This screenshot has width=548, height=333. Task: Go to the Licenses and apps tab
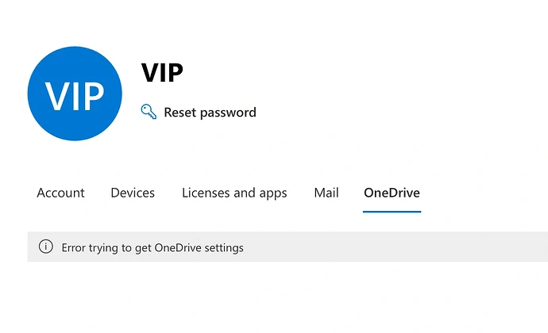234,193
